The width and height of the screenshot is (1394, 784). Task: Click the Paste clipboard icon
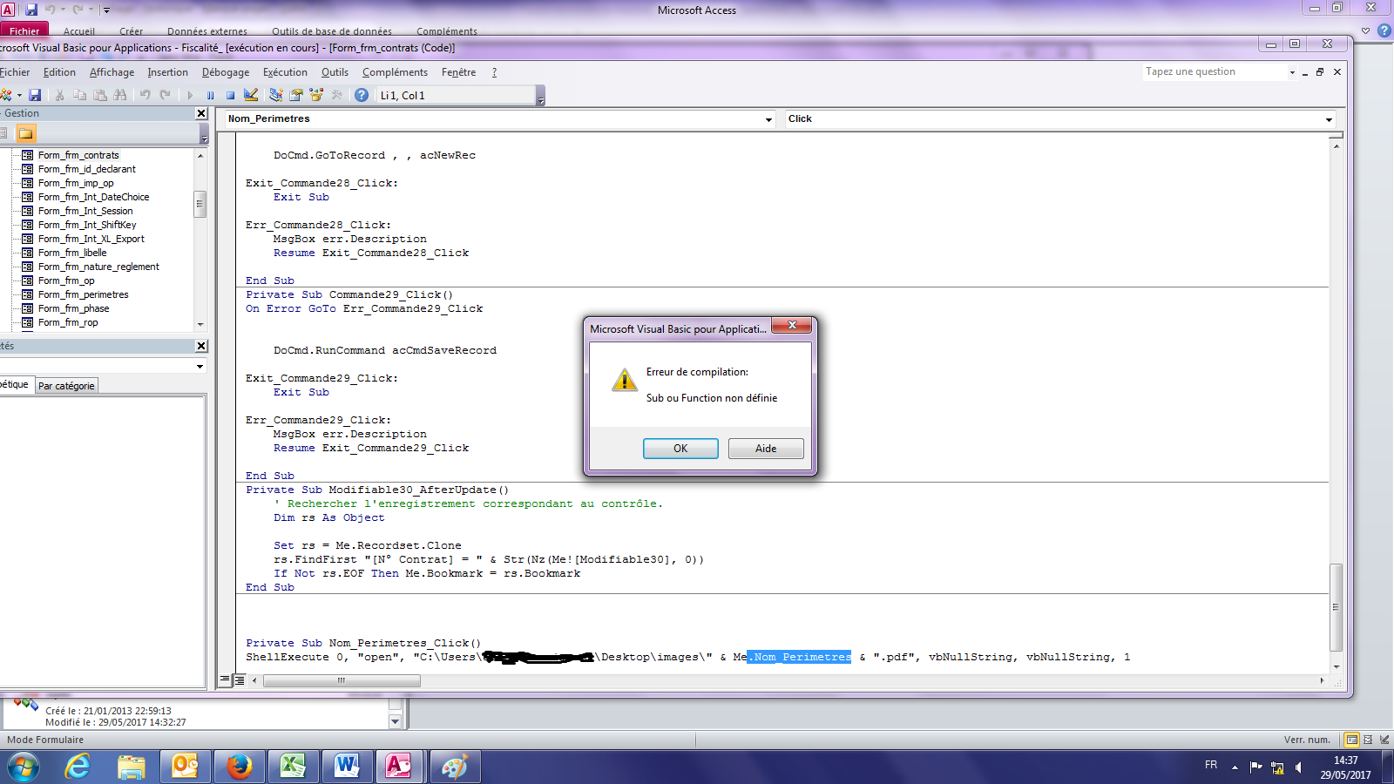100,95
